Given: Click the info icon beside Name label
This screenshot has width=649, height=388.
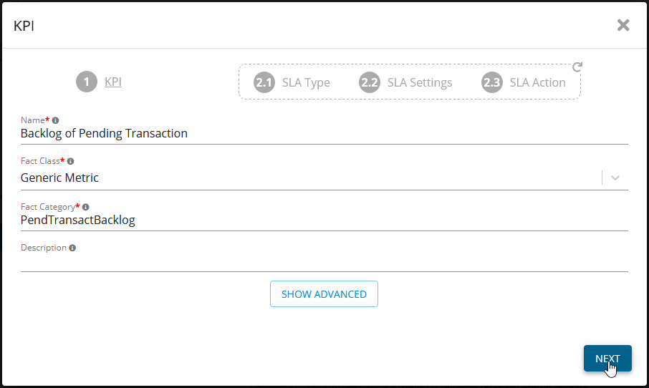Looking at the screenshot, I should click(56, 120).
